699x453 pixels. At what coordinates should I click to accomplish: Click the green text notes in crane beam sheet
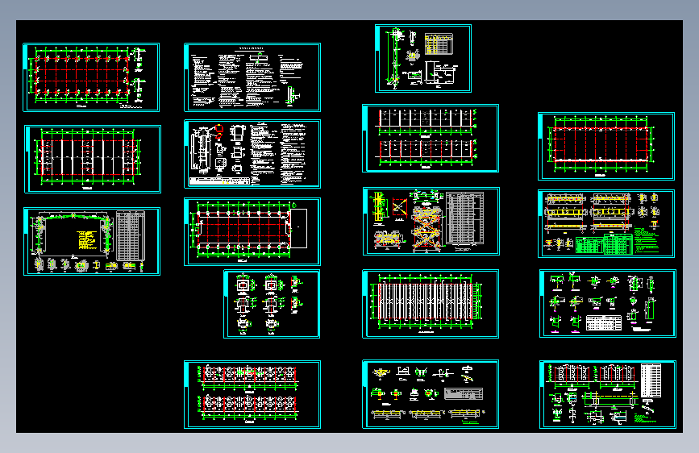click(647, 240)
